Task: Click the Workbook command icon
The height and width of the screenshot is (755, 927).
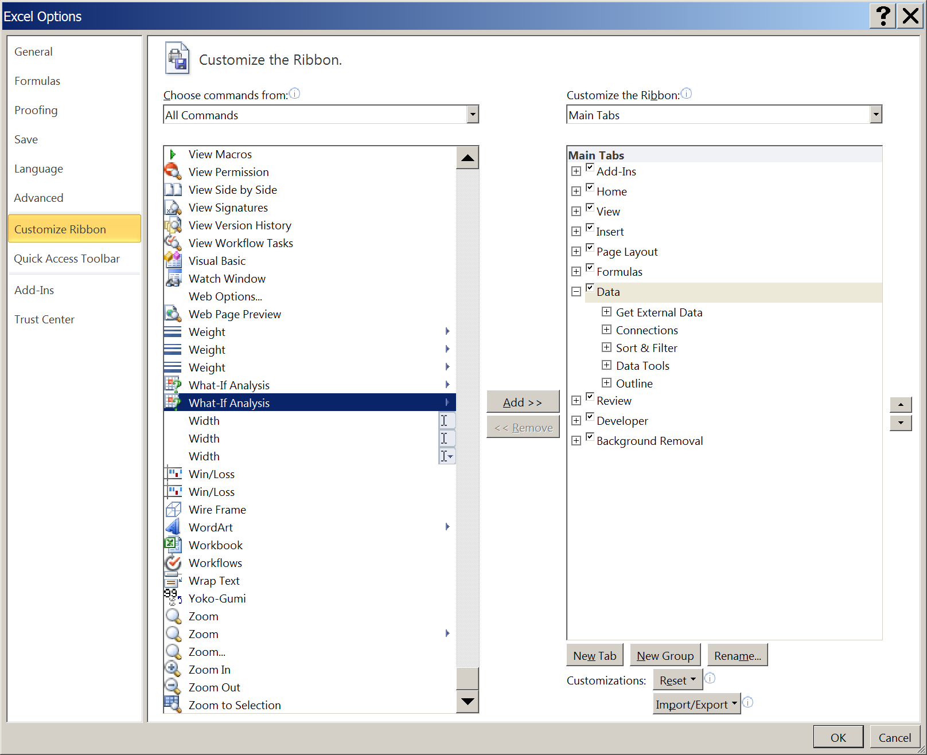Action: coord(173,545)
